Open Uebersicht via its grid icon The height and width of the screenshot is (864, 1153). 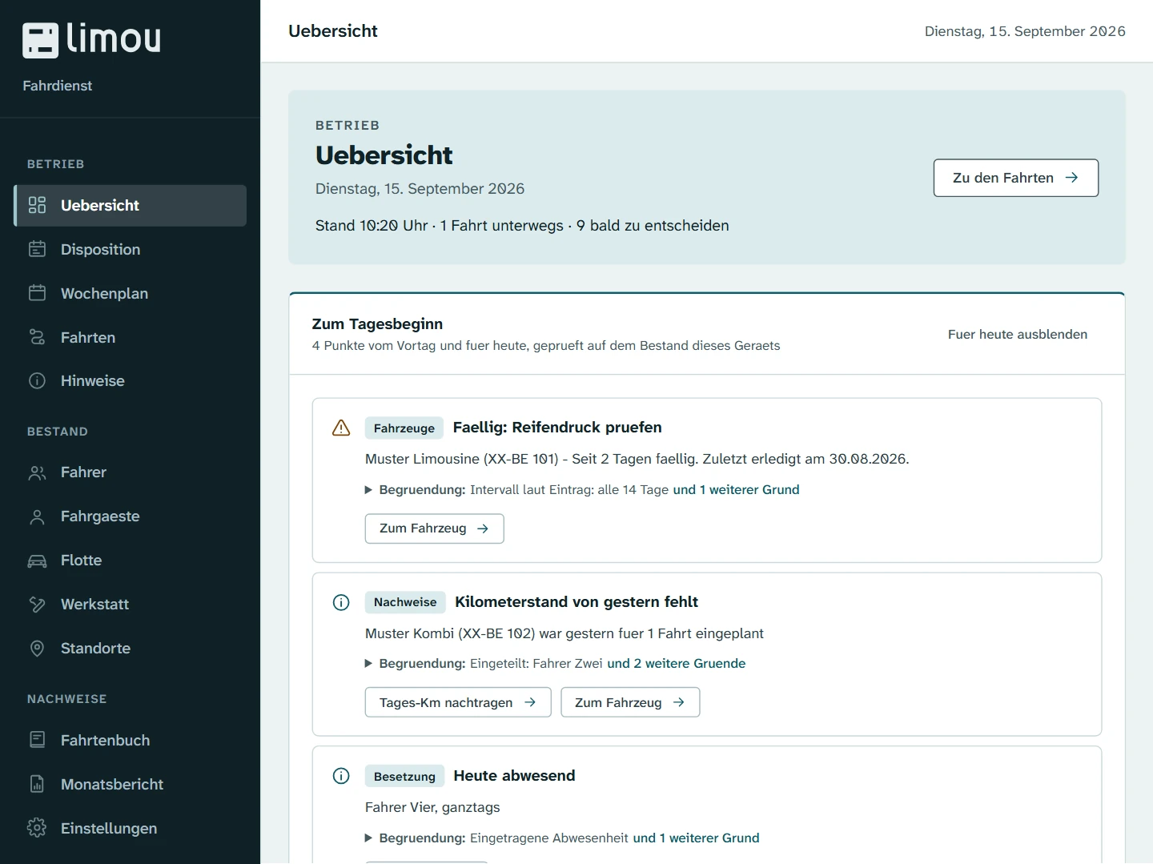pos(37,205)
